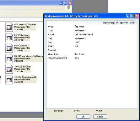Edit the ALBUM value Och himmelen därtill
Image resolution: width=140 pixels, height=121 pixels.
point(83,35)
